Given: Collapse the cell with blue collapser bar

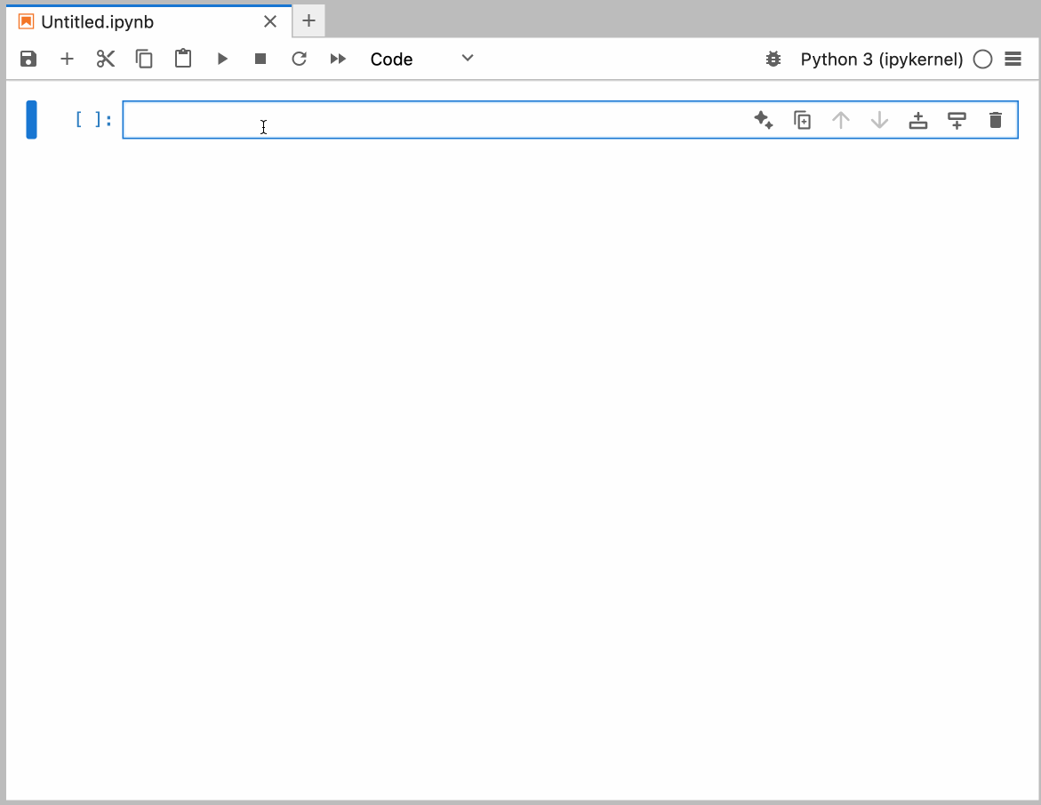Looking at the screenshot, I should [x=32, y=119].
